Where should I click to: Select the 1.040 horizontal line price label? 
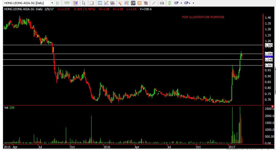(x=269, y=60)
